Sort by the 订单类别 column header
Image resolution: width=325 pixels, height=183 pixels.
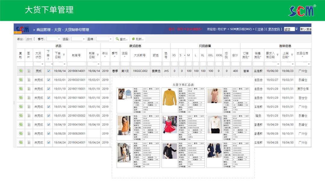coord(246,55)
